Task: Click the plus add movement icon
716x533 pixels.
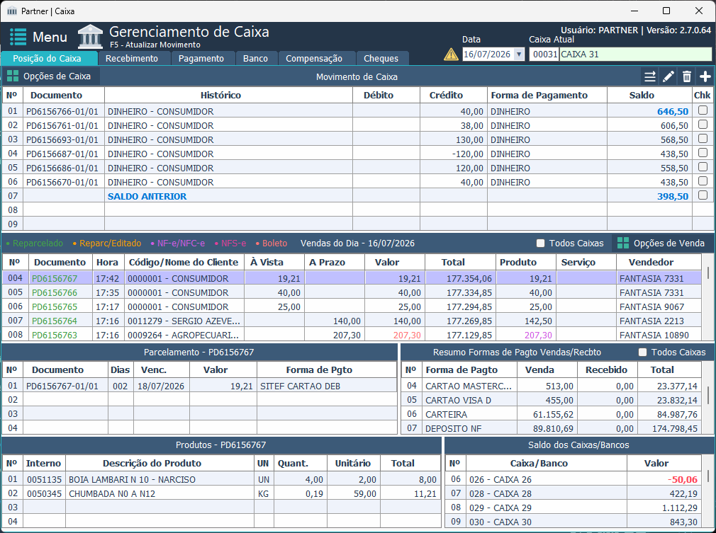Action: (x=705, y=76)
